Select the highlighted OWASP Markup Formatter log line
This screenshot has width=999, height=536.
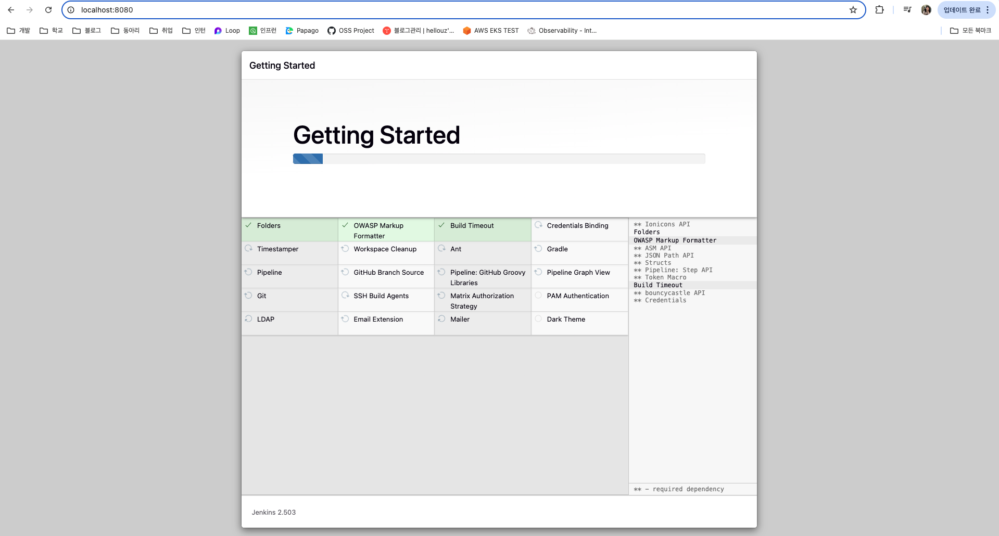click(692, 240)
